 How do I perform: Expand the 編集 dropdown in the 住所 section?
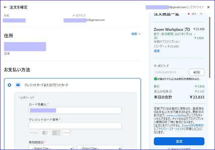[136, 34]
